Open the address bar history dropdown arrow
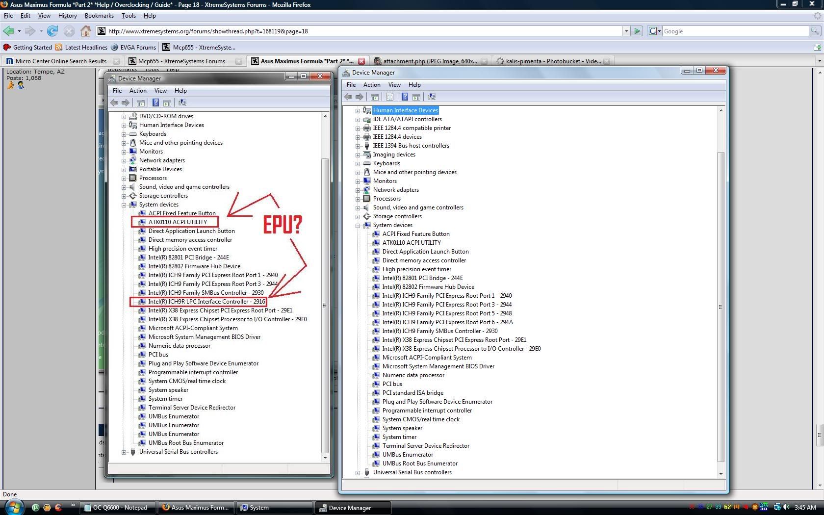Viewport: 824px width, 515px height. [x=626, y=31]
